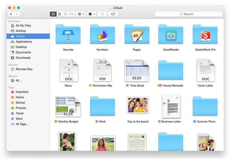
Task: Select iCloud in sidebar
Action: tap(28, 36)
